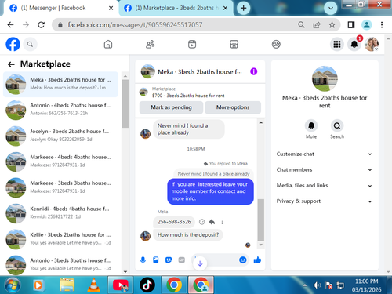Open the Groups icon in top nav
Image resolution: width=392 pixels, height=294 pixels.
click(276, 45)
